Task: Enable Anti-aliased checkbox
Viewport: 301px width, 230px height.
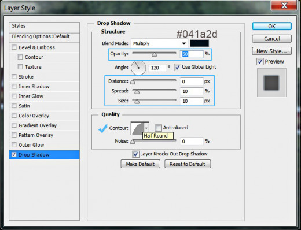Action: pyautogui.click(x=158, y=128)
